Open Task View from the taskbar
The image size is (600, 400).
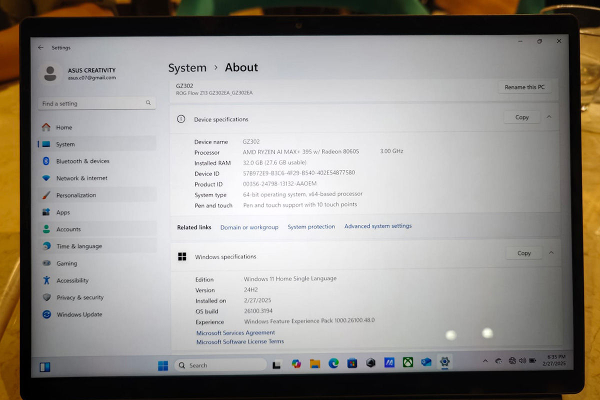[x=276, y=365]
